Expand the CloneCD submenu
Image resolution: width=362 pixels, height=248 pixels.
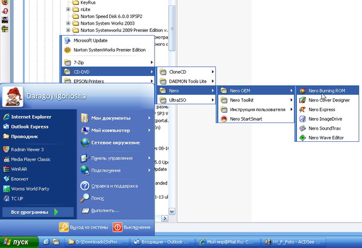[186, 72]
